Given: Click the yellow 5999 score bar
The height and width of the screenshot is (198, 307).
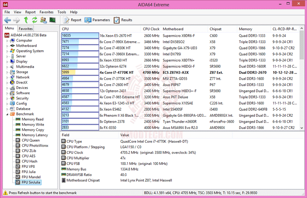Looking at the screenshot, I should point(80,72).
